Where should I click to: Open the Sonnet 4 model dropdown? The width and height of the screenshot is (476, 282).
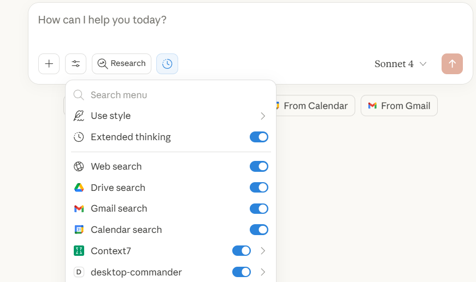[x=400, y=64]
